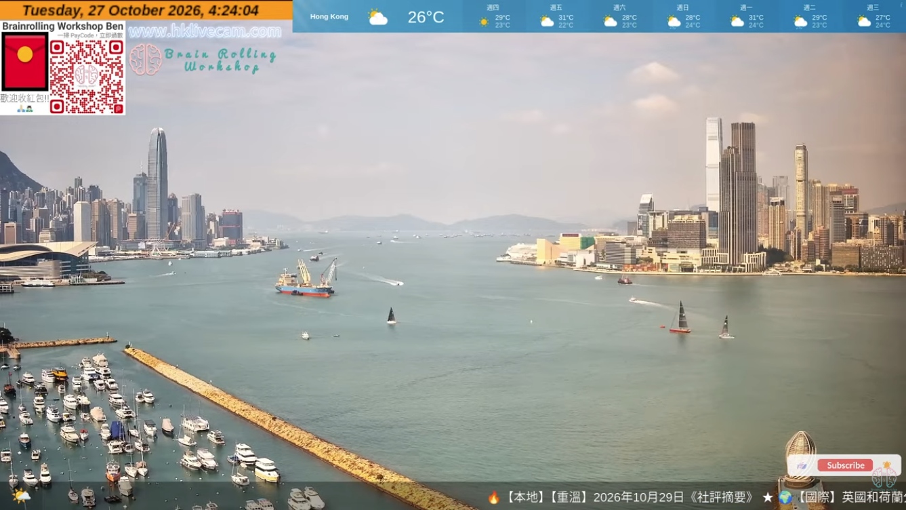This screenshot has height=510, width=906.
Task: Click the 26°C current temperature
Action: click(426, 17)
